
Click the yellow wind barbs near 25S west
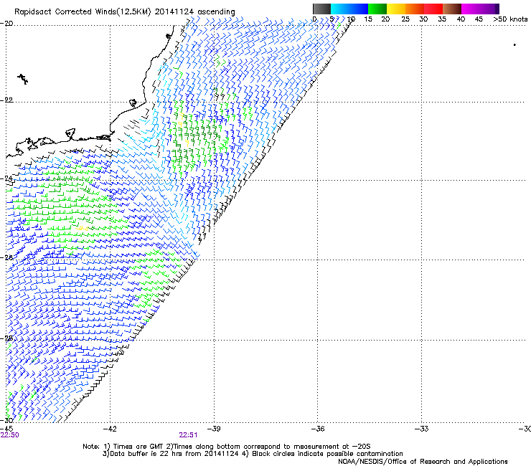pyautogui.click(x=82, y=229)
